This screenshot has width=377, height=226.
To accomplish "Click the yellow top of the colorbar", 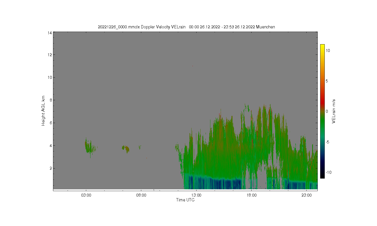I will pos(322,47).
